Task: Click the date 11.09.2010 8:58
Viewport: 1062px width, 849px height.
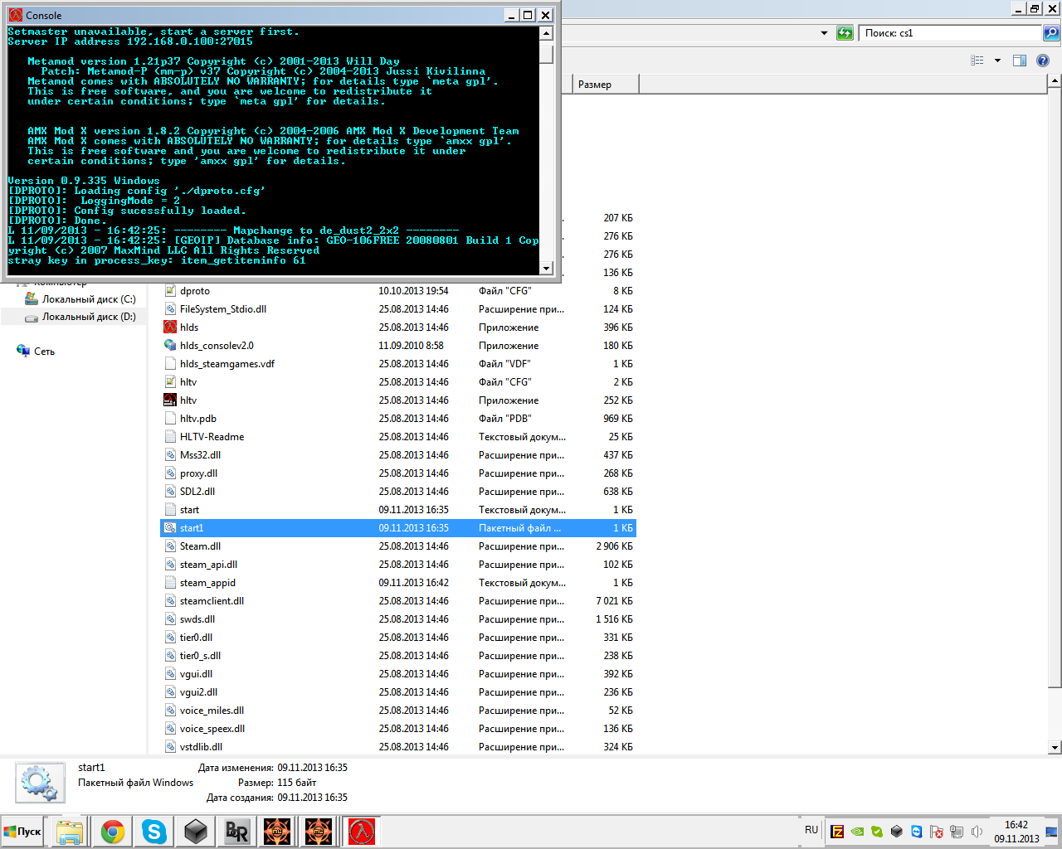Action: click(412, 346)
